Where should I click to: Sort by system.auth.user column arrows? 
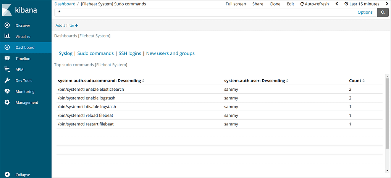click(x=287, y=81)
